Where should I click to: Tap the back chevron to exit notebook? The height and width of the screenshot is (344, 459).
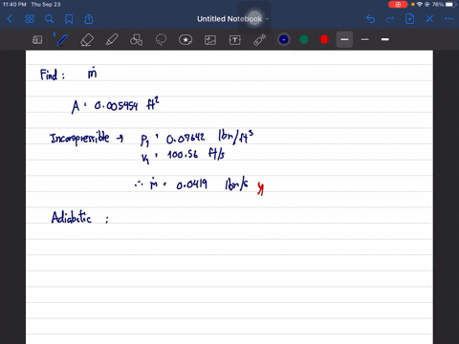point(10,19)
